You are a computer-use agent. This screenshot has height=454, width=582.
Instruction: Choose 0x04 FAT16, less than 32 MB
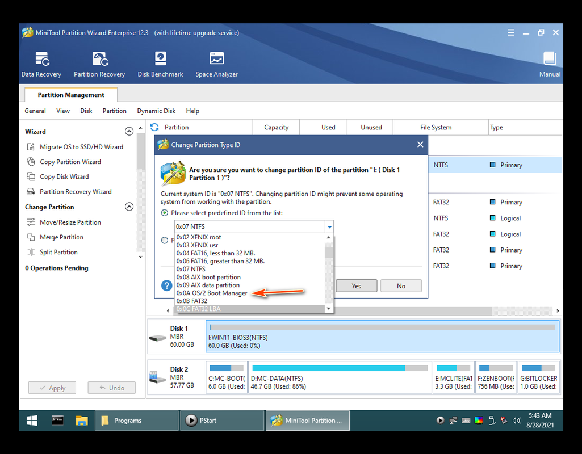[250, 253]
